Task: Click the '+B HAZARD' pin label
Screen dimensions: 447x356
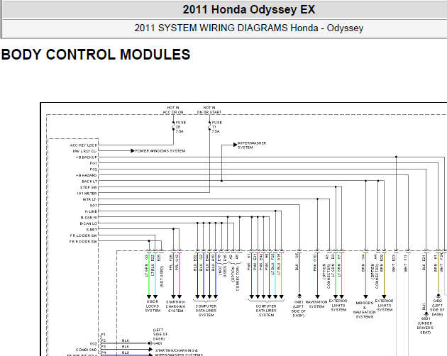Action: tap(87, 175)
